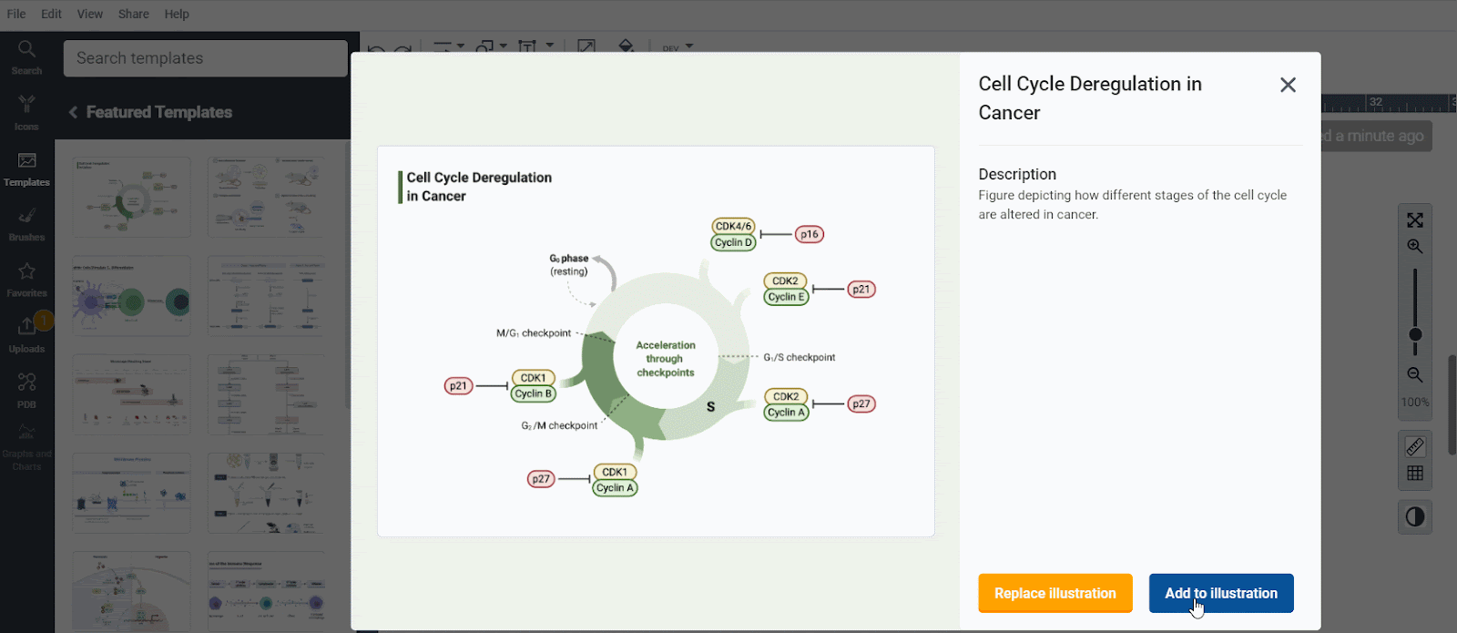The image size is (1457, 633).
Task: Click the Add to illustration button
Action: [x=1220, y=593]
